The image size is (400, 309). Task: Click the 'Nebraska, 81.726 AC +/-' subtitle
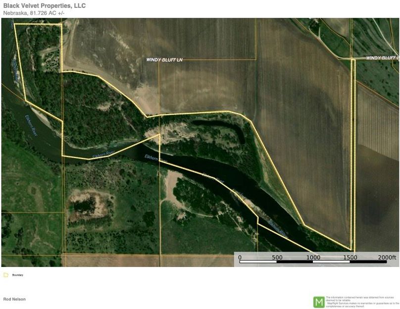34,13
